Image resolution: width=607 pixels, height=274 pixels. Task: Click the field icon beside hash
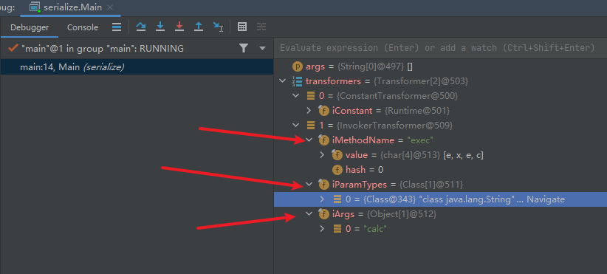[338, 170]
